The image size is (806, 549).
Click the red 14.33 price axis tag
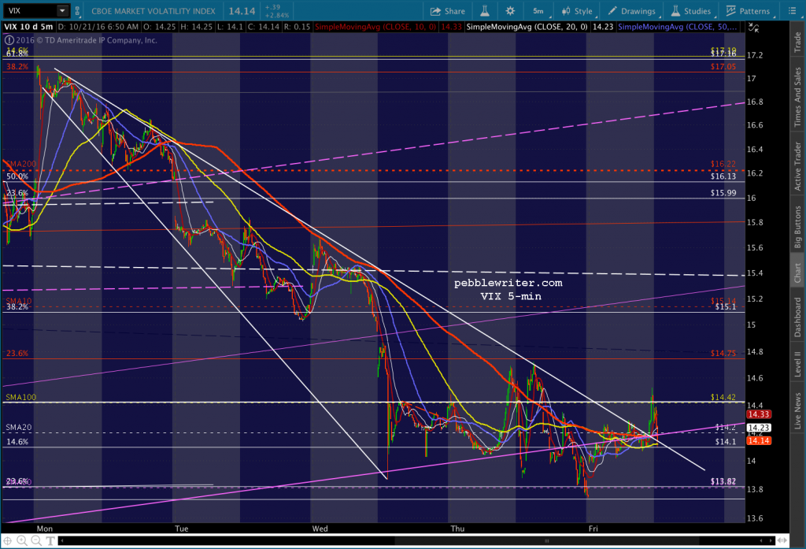(x=758, y=414)
